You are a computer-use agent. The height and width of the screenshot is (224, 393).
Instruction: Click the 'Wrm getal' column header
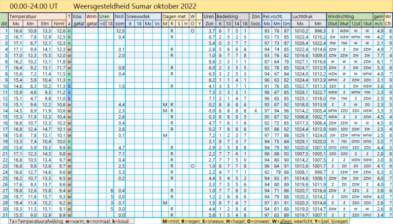click(92, 20)
